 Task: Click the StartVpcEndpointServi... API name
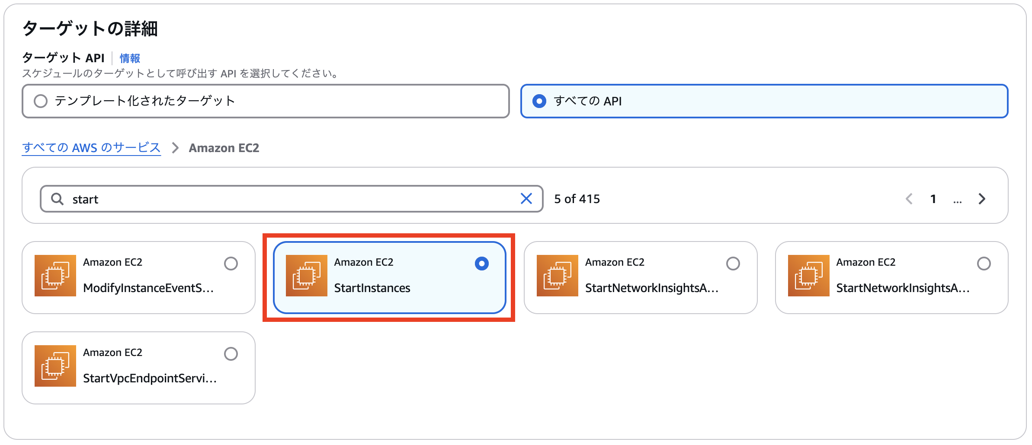[150, 378]
